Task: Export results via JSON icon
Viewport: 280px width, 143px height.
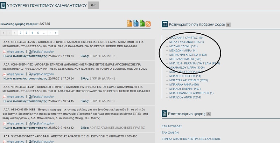Action: (x=135, y=23)
